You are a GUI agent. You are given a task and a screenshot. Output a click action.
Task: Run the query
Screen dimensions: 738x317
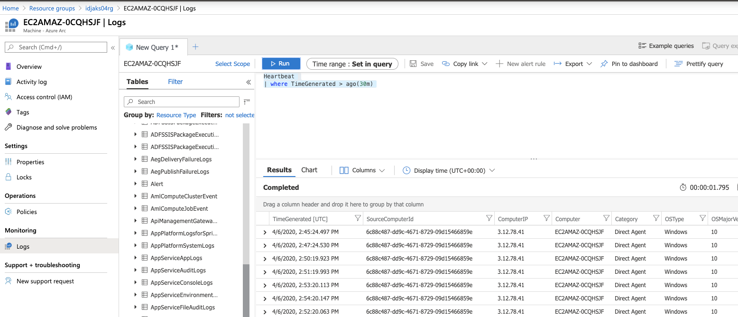tap(281, 64)
